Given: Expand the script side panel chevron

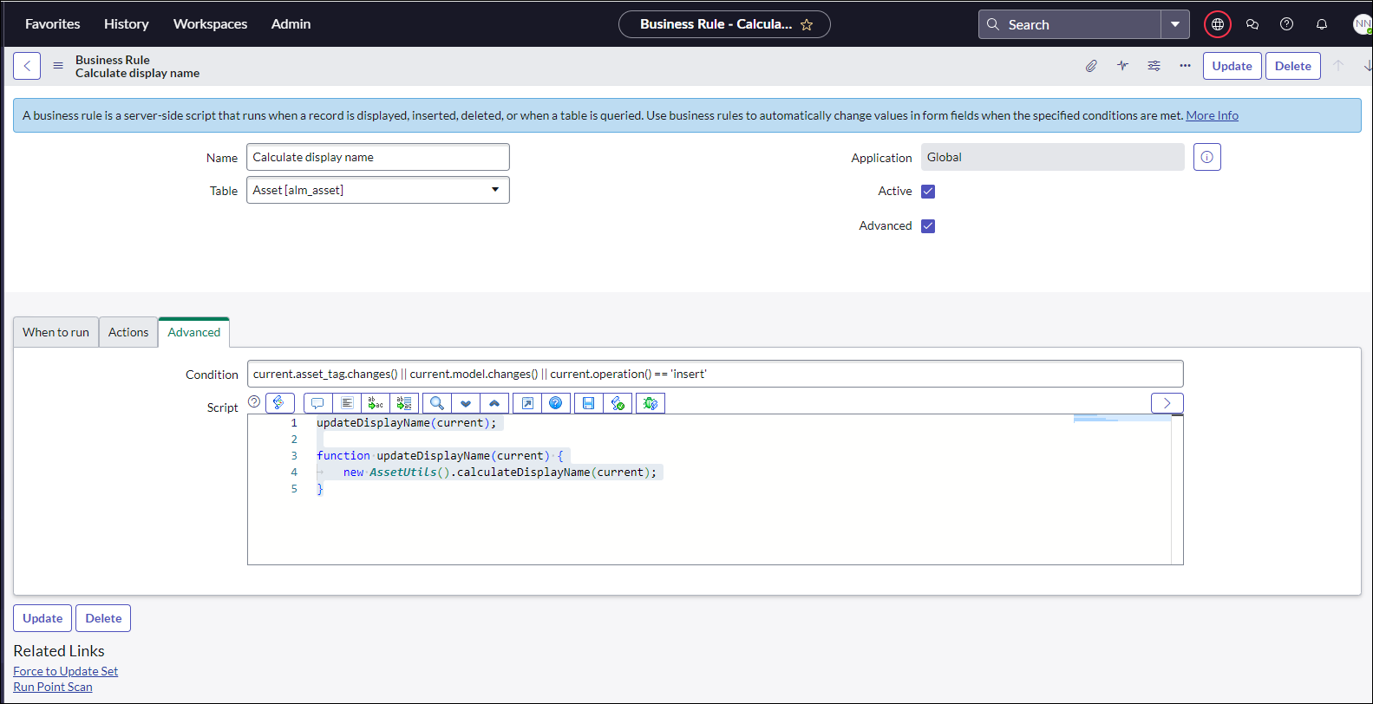Looking at the screenshot, I should click(x=1167, y=403).
